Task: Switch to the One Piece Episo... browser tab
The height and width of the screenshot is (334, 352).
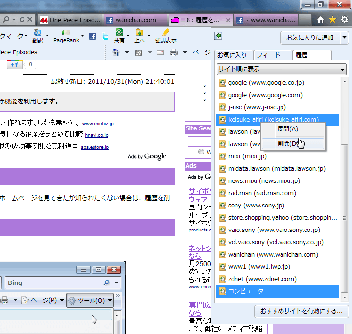Action: pyautogui.click(x=70, y=20)
